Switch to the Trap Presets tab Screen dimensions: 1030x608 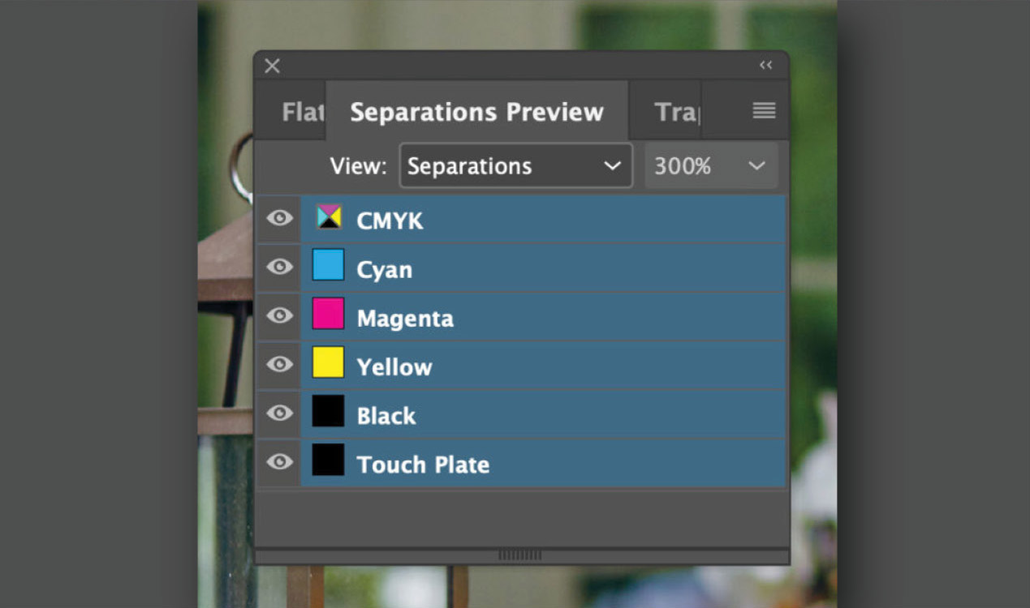[676, 112]
